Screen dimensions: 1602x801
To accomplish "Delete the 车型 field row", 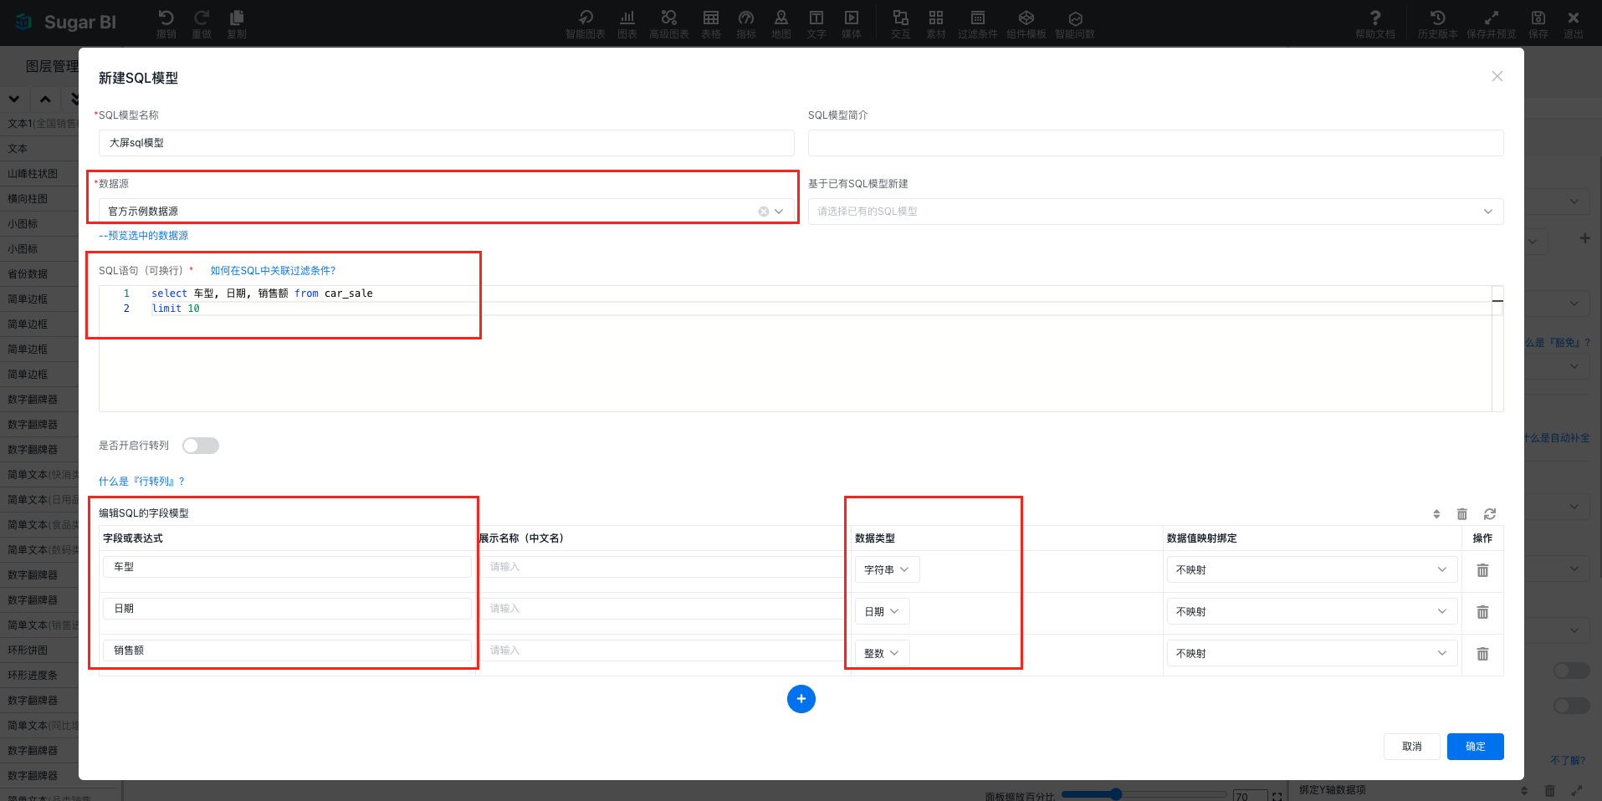I will (x=1482, y=570).
